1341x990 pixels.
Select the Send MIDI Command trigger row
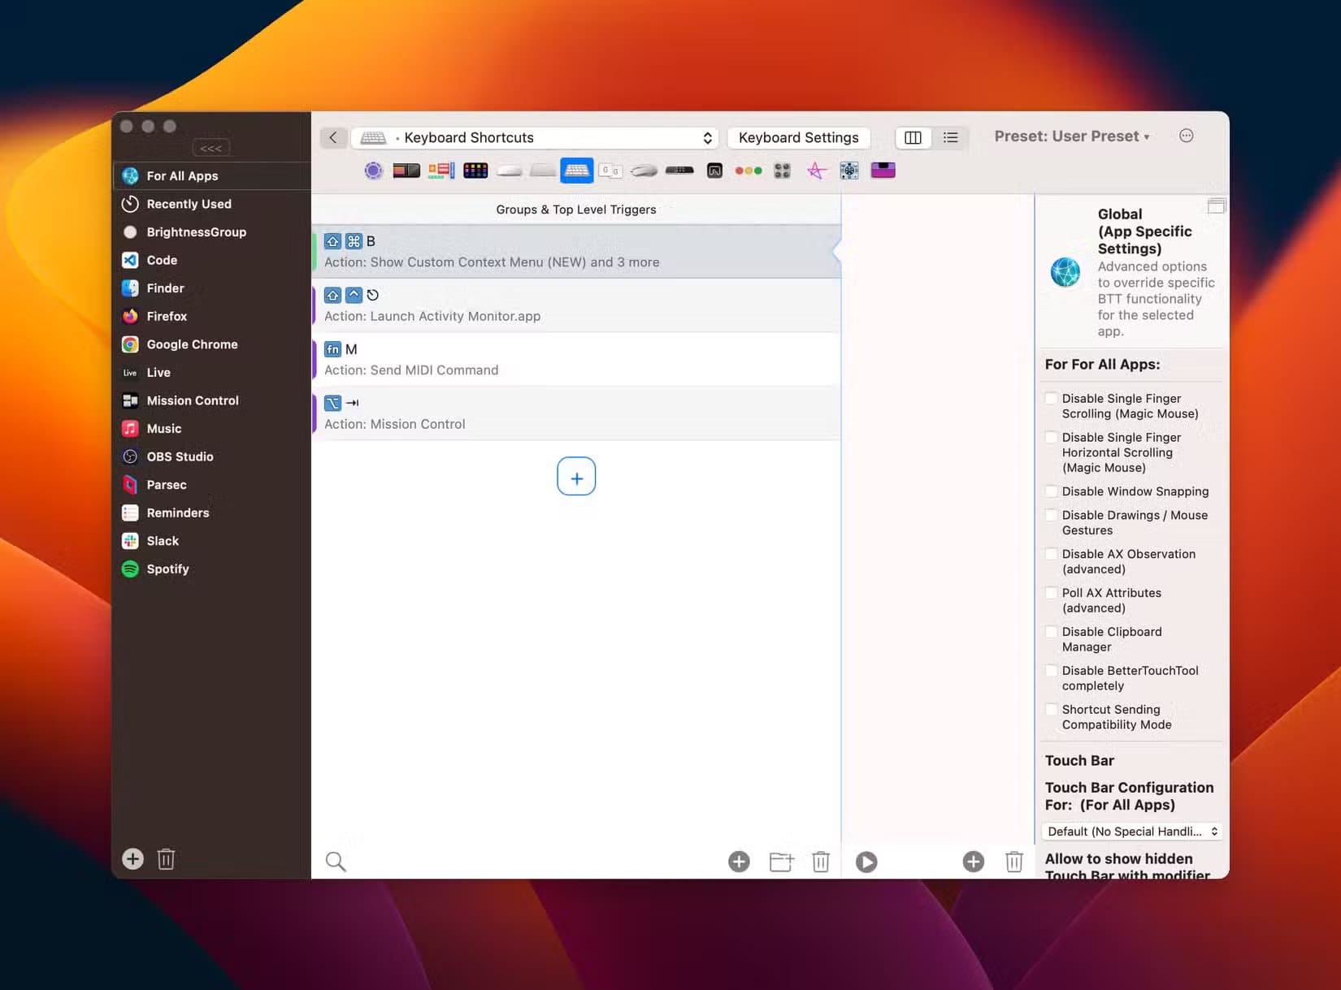click(575, 359)
